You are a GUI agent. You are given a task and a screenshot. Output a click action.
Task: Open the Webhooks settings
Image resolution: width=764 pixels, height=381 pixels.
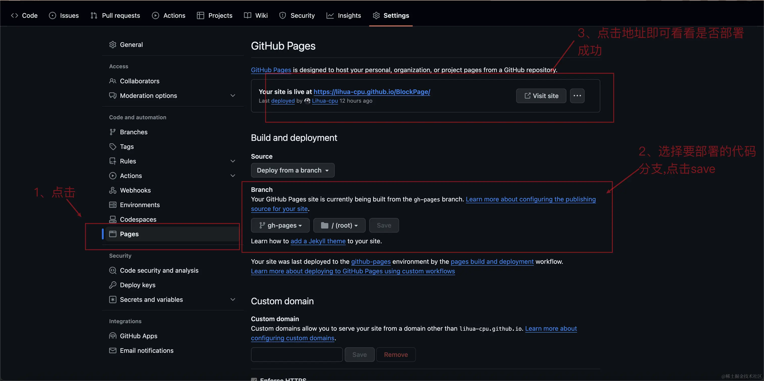(135, 190)
